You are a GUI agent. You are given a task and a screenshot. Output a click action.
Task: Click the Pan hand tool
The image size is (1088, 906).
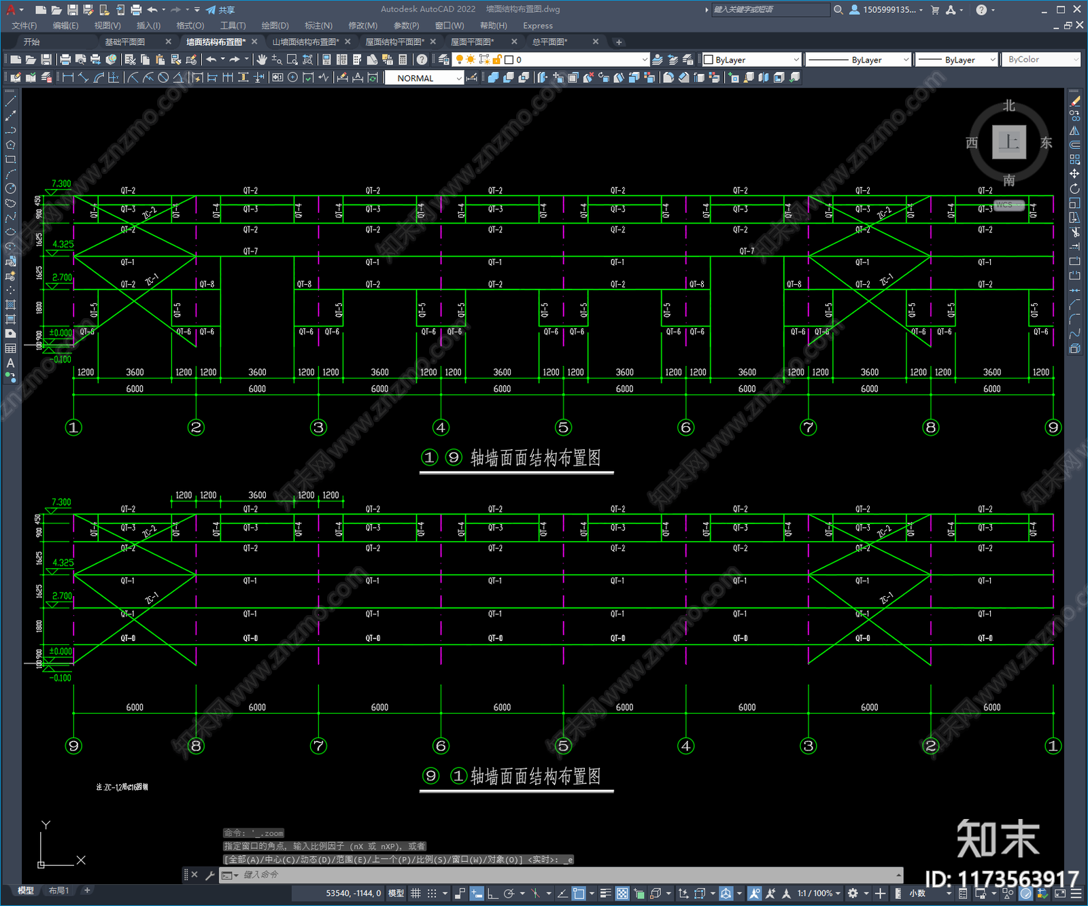click(262, 60)
